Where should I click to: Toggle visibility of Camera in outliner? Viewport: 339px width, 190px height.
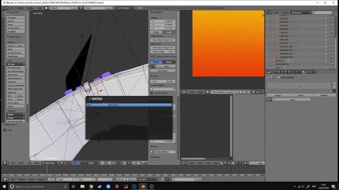(326, 61)
